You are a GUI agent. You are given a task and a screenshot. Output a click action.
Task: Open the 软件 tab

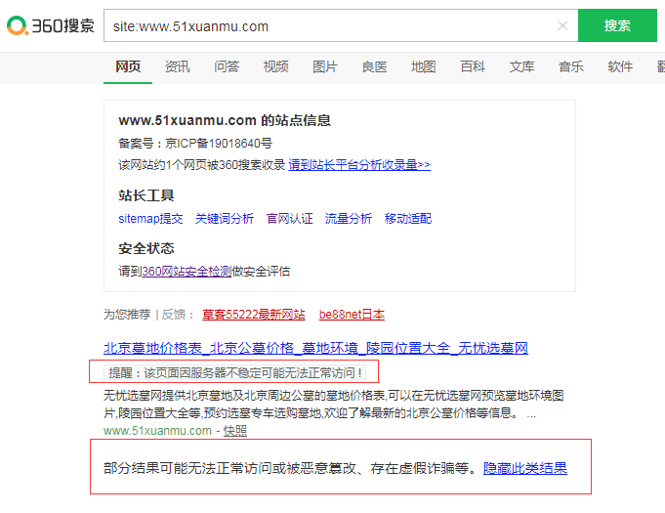click(620, 66)
